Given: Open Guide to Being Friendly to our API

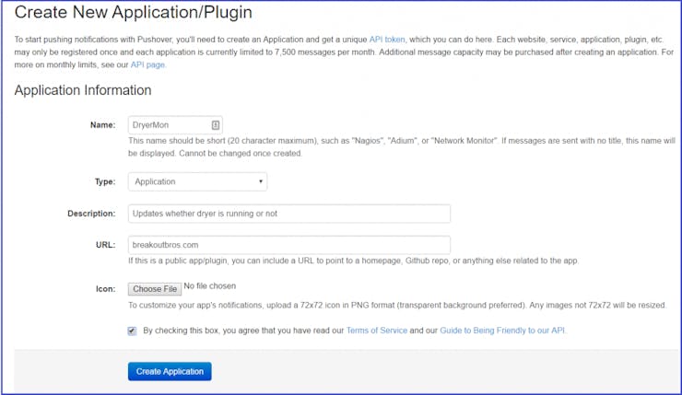Looking at the screenshot, I should coord(502,331).
